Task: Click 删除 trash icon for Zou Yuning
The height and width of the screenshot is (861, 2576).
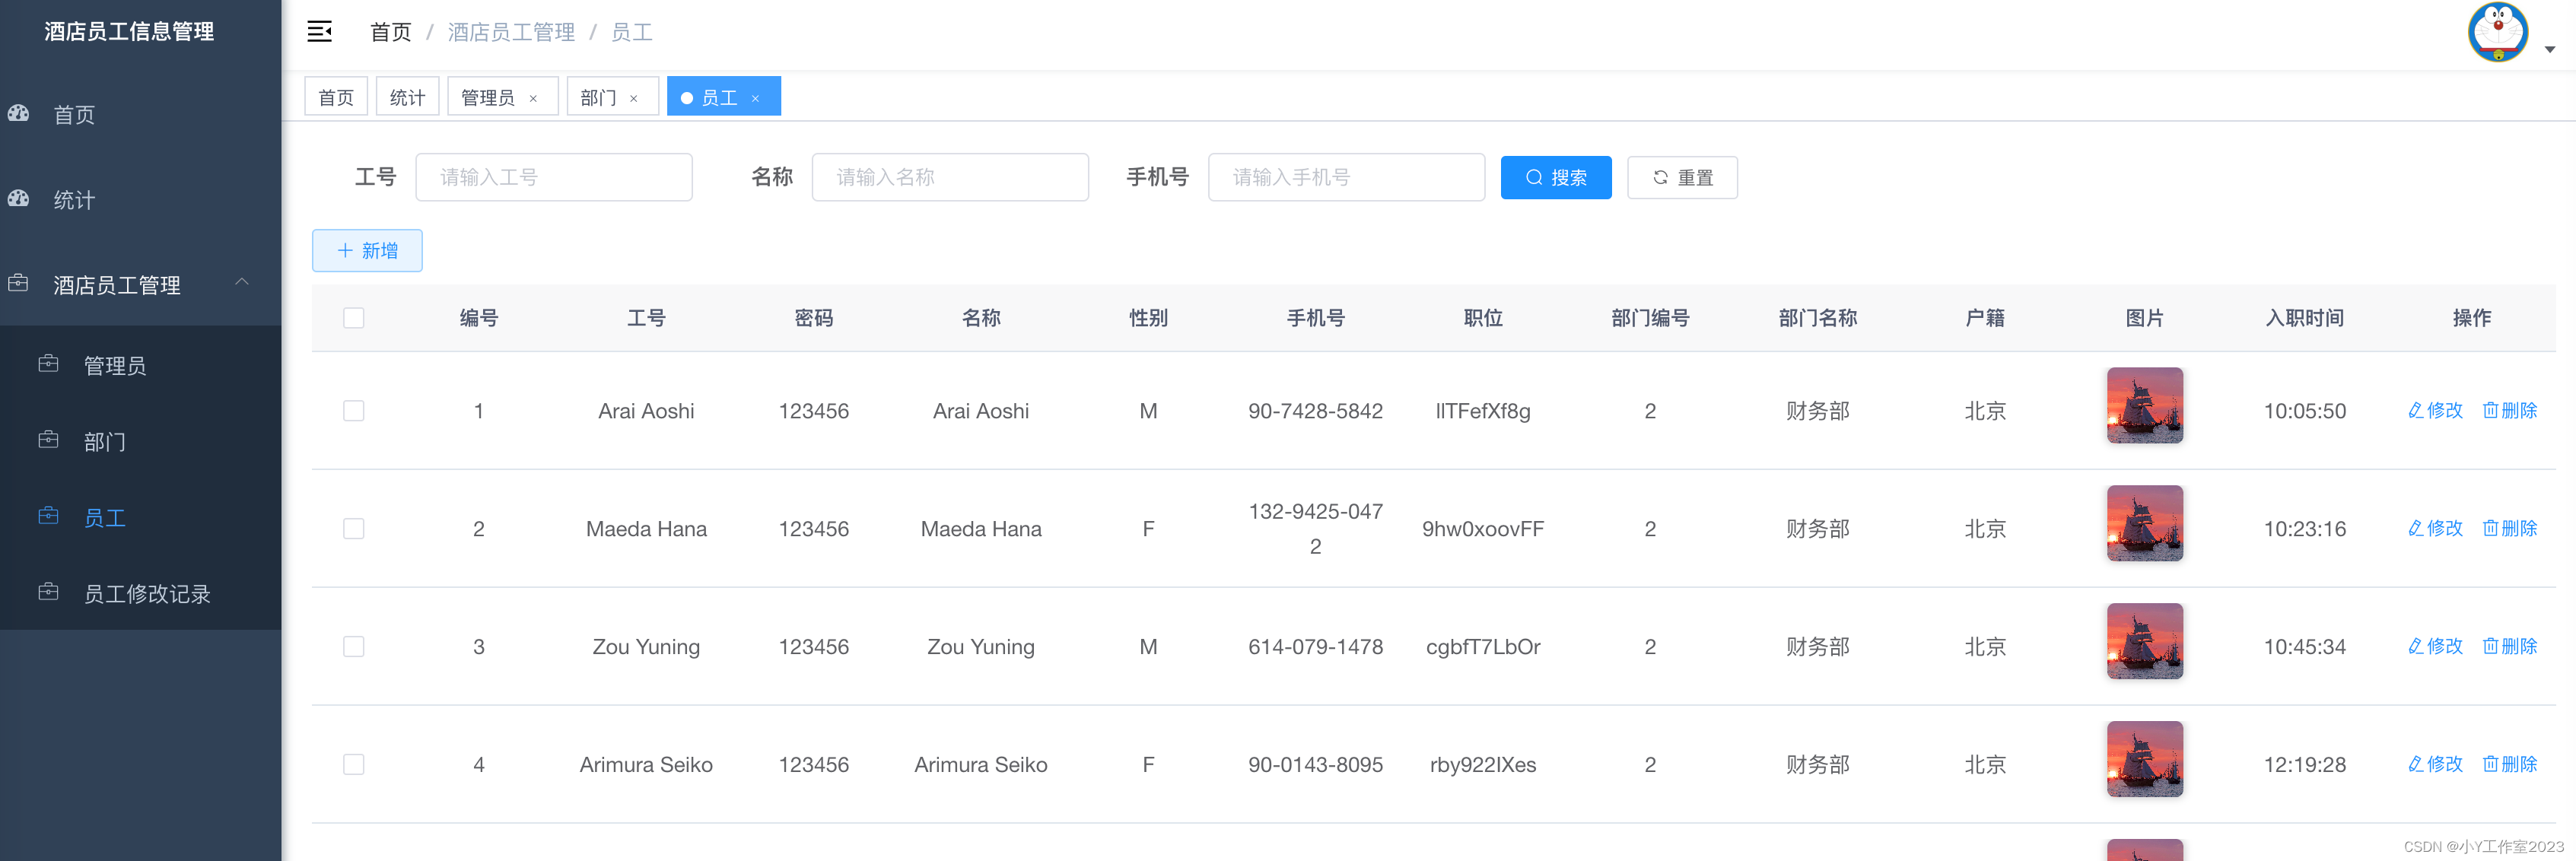Action: 2490,646
